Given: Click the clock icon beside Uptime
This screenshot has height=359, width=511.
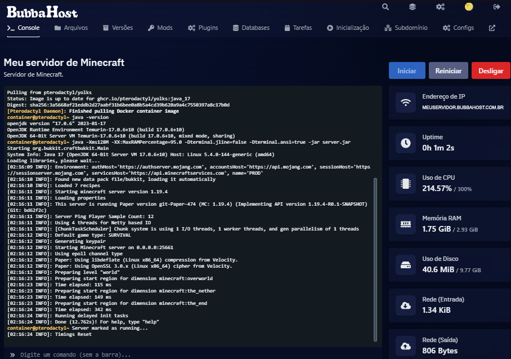Looking at the screenshot, I should (x=405, y=143).
